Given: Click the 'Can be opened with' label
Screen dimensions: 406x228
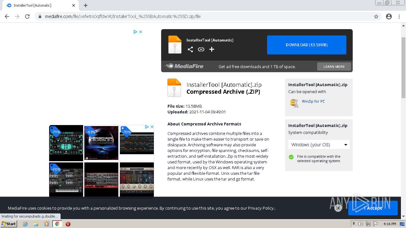Looking at the screenshot, I should click(307, 92).
